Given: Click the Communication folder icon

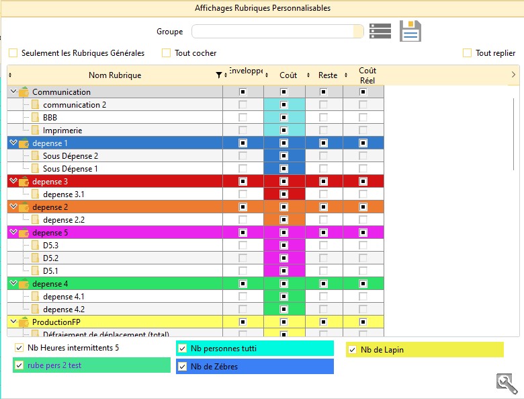Looking at the screenshot, I should (x=24, y=92).
